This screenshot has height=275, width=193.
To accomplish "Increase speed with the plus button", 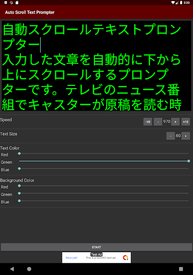I will (175, 122).
